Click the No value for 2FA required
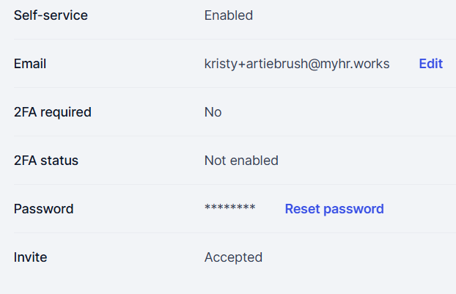The width and height of the screenshot is (456, 294). pyautogui.click(x=213, y=112)
